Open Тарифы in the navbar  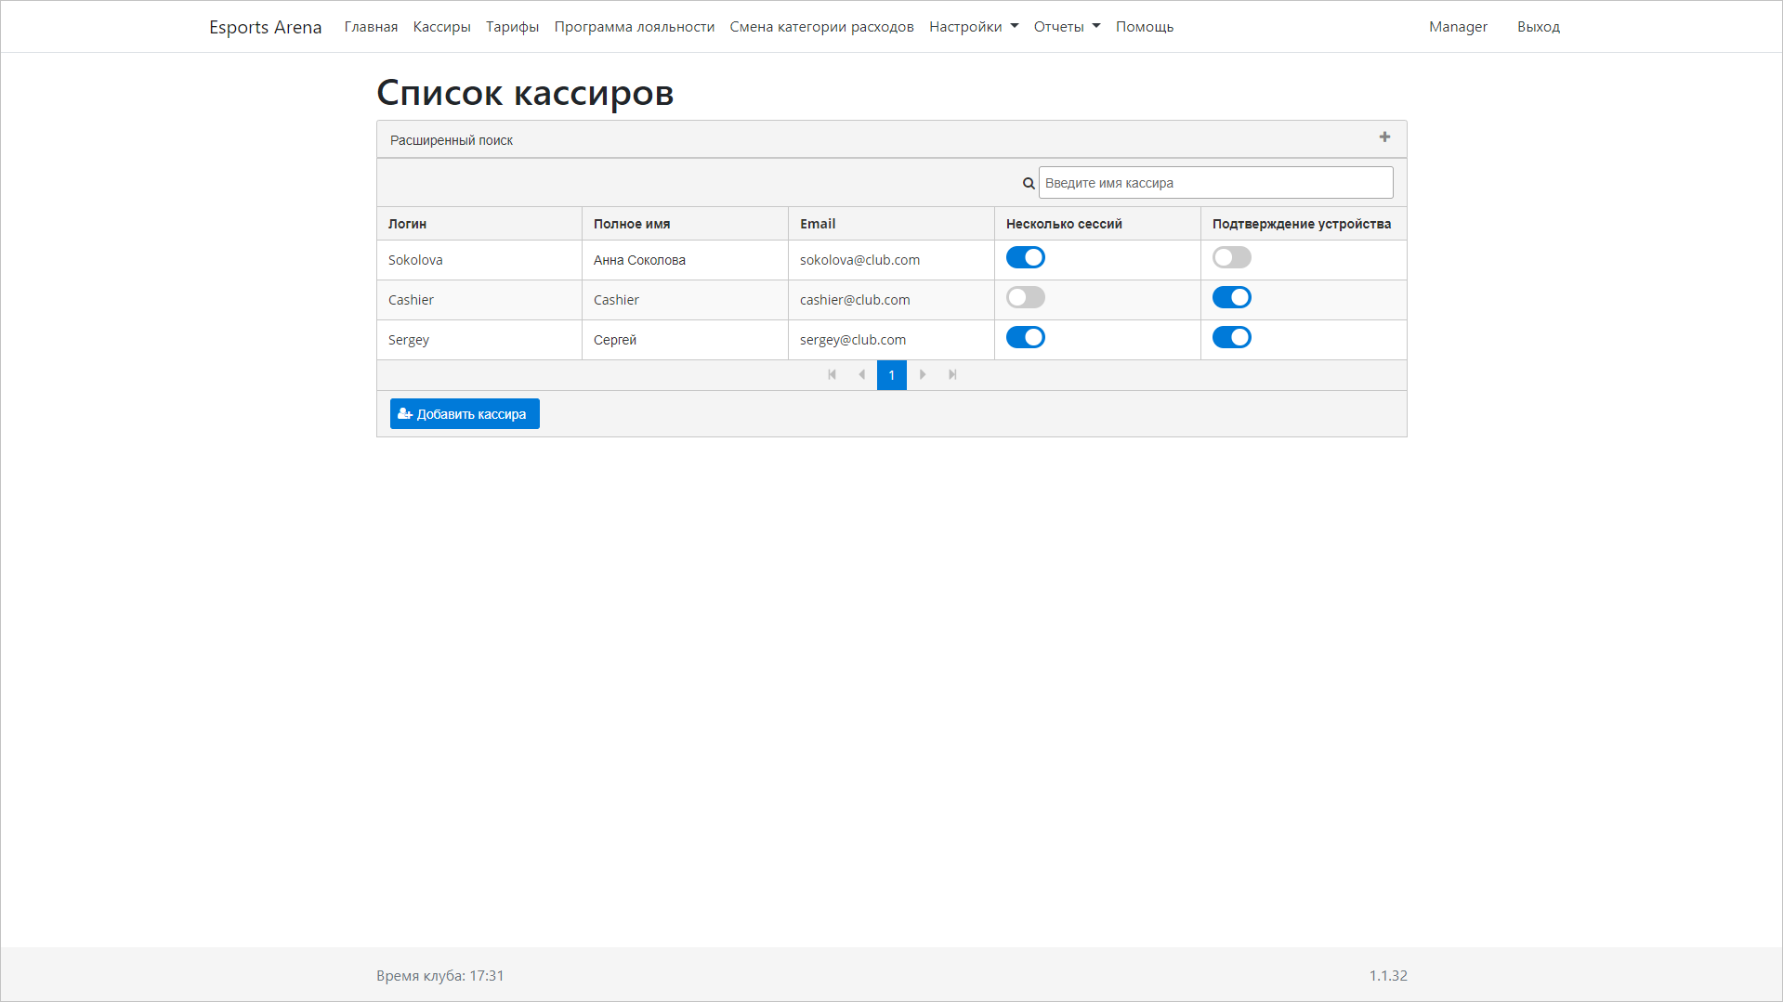click(x=512, y=27)
